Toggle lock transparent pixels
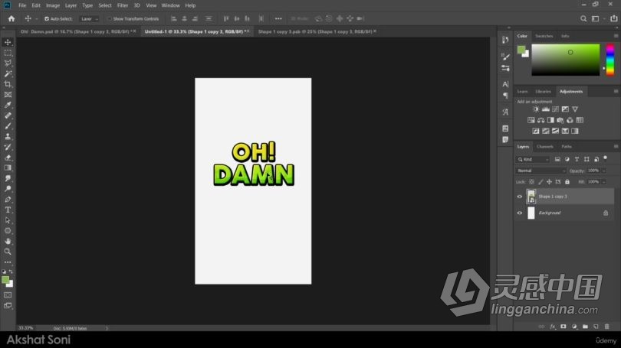 click(x=531, y=182)
